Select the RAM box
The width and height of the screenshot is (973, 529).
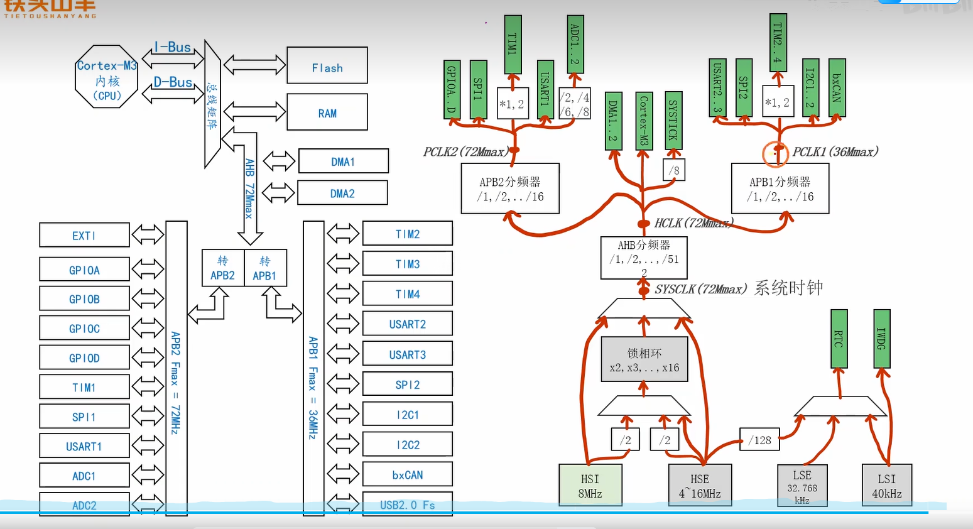click(327, 112)
